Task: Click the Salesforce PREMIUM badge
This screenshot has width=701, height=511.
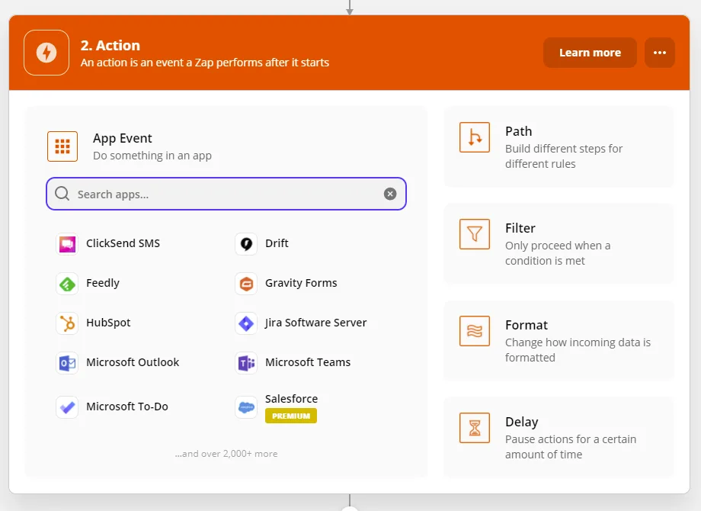Action: point(291,416)
